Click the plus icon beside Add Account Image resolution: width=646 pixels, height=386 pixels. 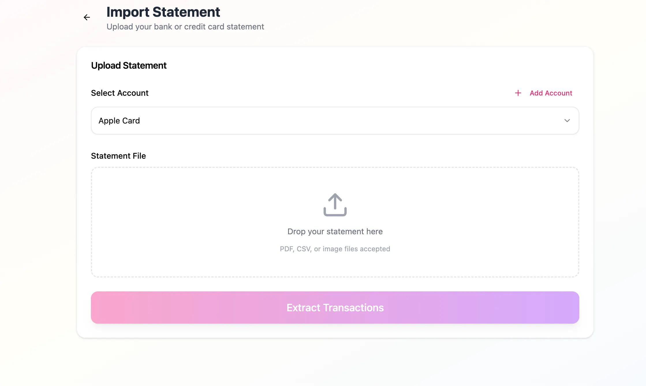click(x=518, y=93)
